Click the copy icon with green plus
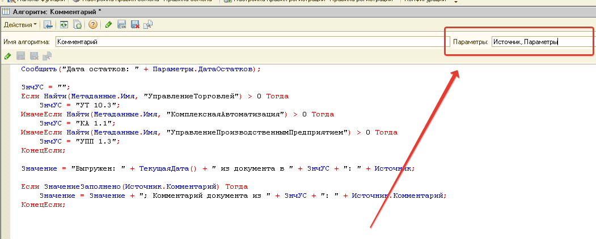Viewport: 596px width, 239px height. coord(77,25)
